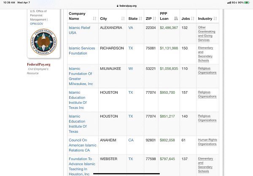
Task: Open Religious Organizations link in Milwaukee row
Action: tap(207, 70)
